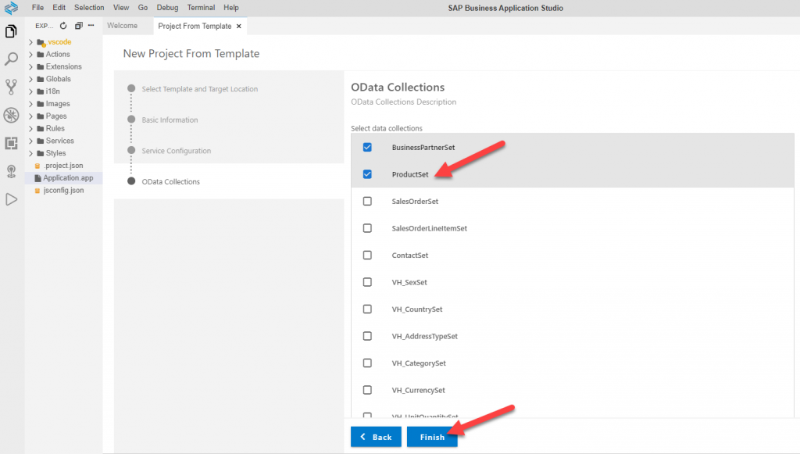Close the Project From Template tab
This screenshot has height=454, width=800.
pos(239,26)
